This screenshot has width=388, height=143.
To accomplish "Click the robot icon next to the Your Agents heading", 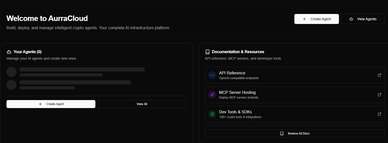I will pos(9,52).
